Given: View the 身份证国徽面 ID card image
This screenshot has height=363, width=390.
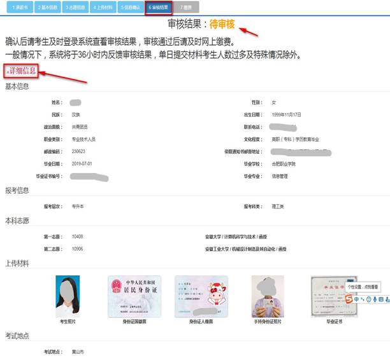Looking at the screenshot, I should coord(133,296).
